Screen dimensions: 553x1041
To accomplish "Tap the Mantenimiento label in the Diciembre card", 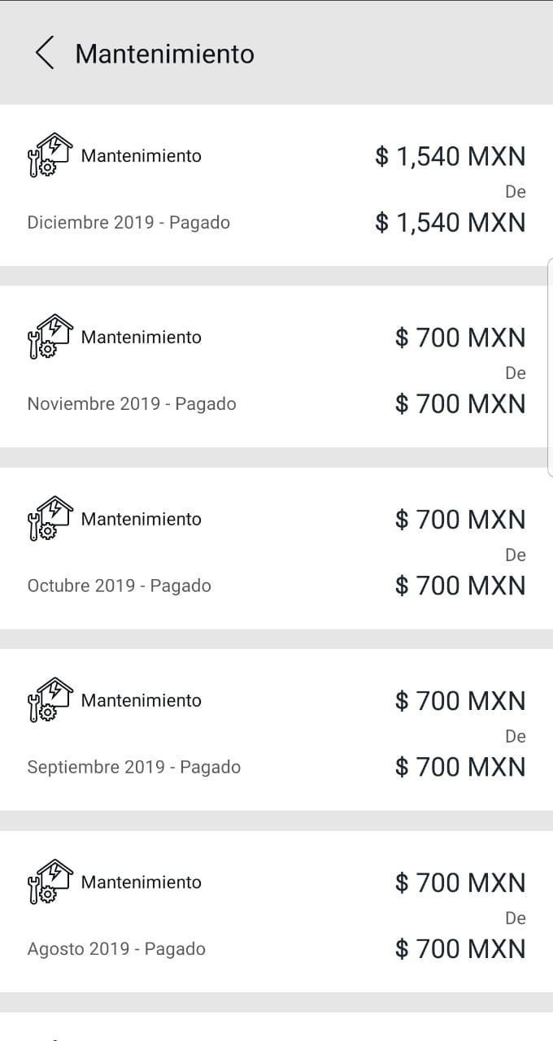I will point(142,155).
